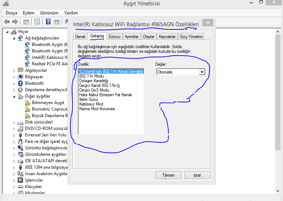Click the Back arrow toolbar icon
This screenshot has height=201, width=283.
[x=7, y=22]
